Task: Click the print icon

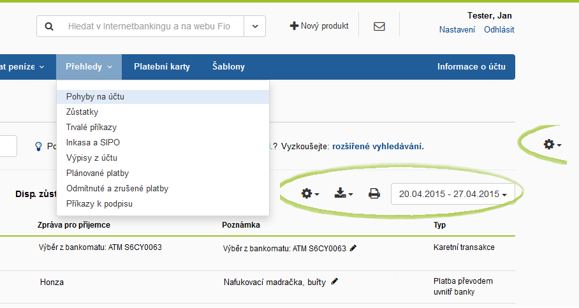Action: coord(374,193)
